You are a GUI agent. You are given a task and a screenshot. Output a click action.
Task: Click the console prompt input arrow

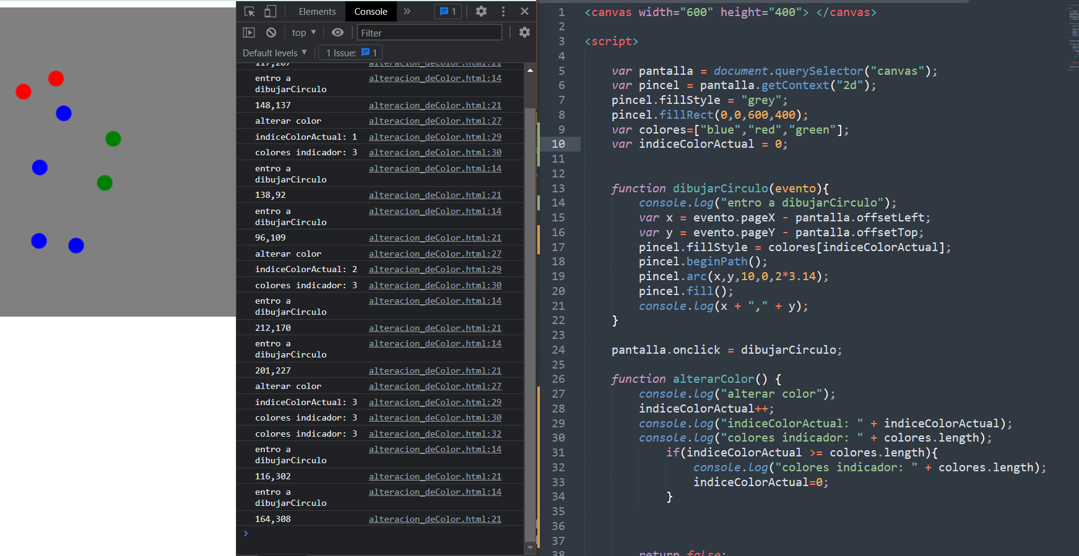click(246, 533)
